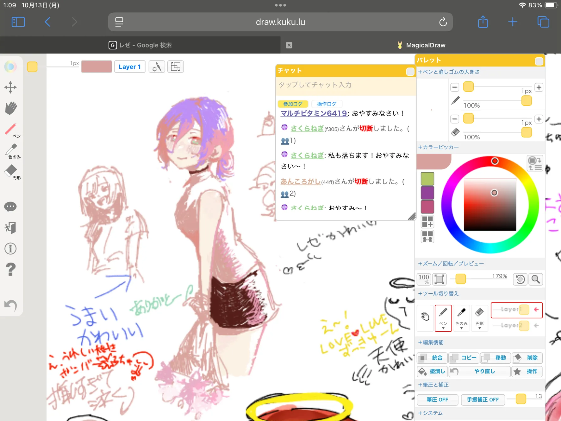Toggle the パレット panel header checkbox
The width and height of the screenshot is (561, 421).
539,61
